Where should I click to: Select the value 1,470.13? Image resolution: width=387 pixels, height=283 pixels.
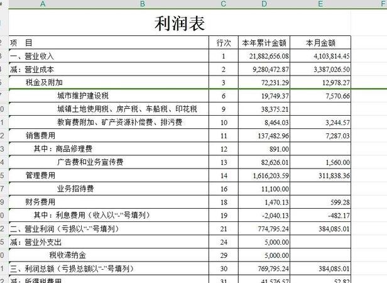click(276, 203)
